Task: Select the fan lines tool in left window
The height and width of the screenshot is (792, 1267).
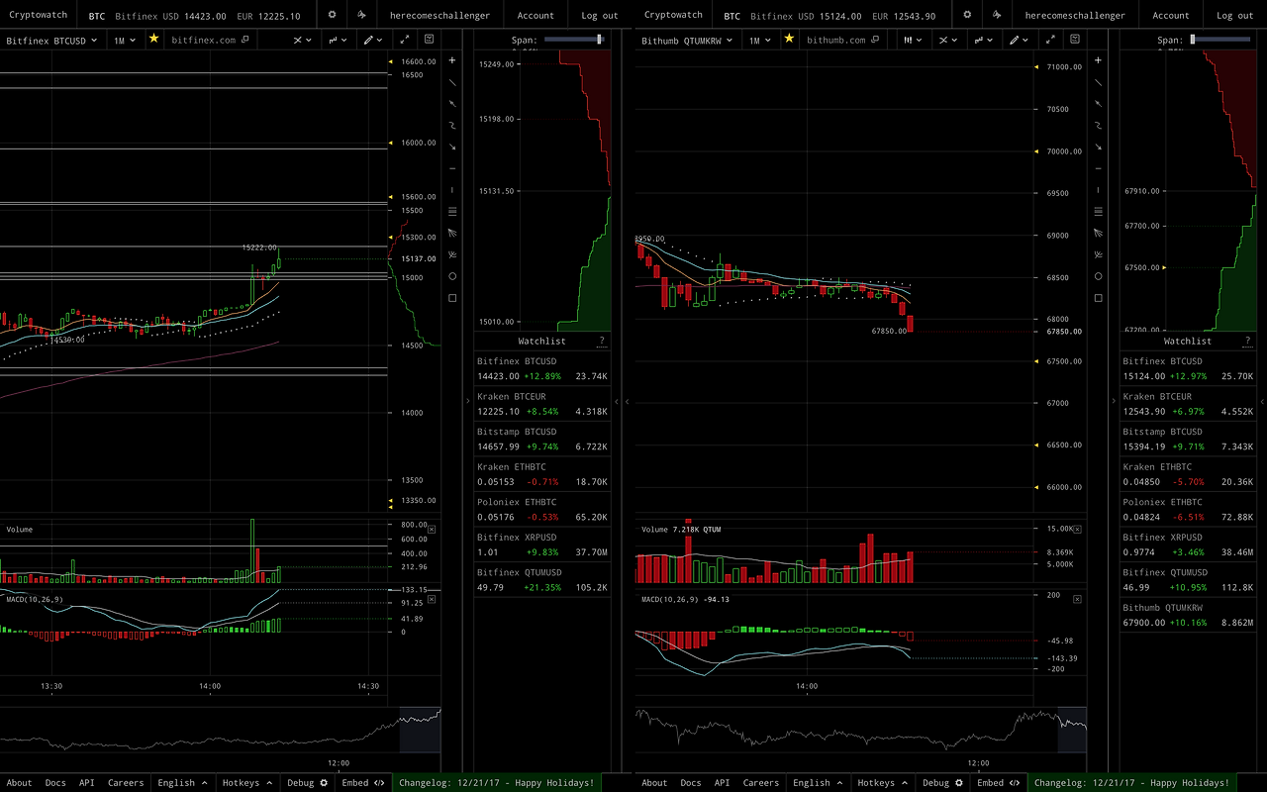Action: 452,233
